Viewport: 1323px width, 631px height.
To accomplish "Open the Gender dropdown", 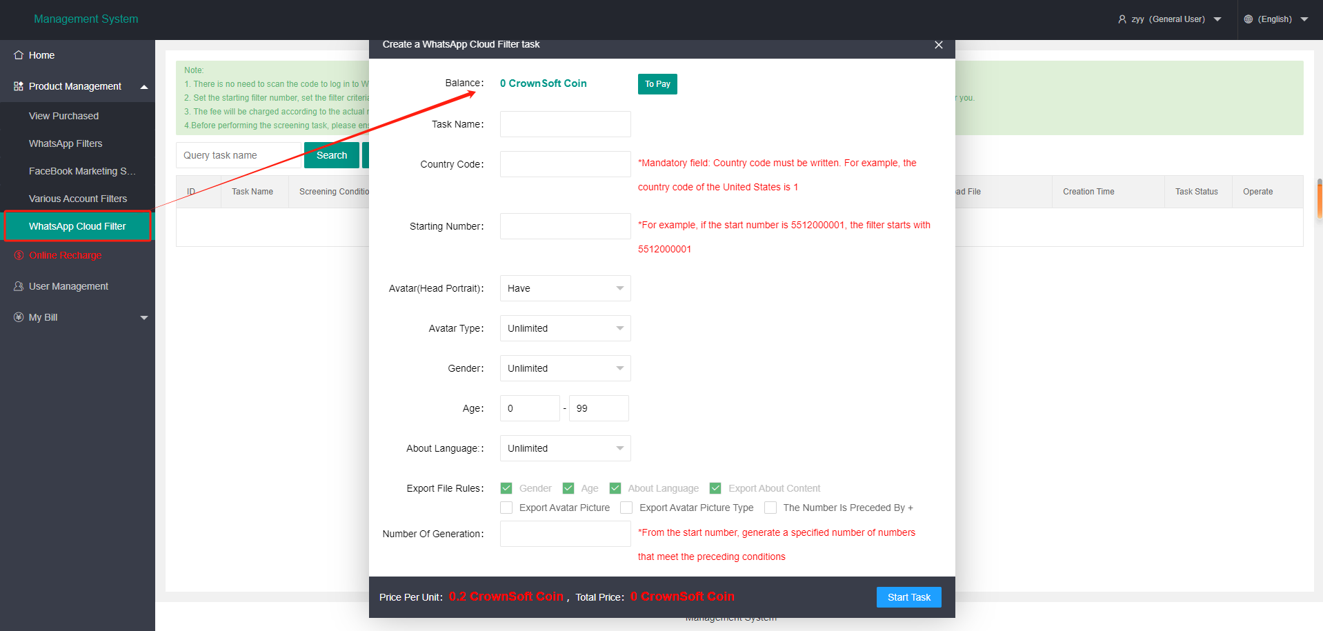I will tap(566, 368).
